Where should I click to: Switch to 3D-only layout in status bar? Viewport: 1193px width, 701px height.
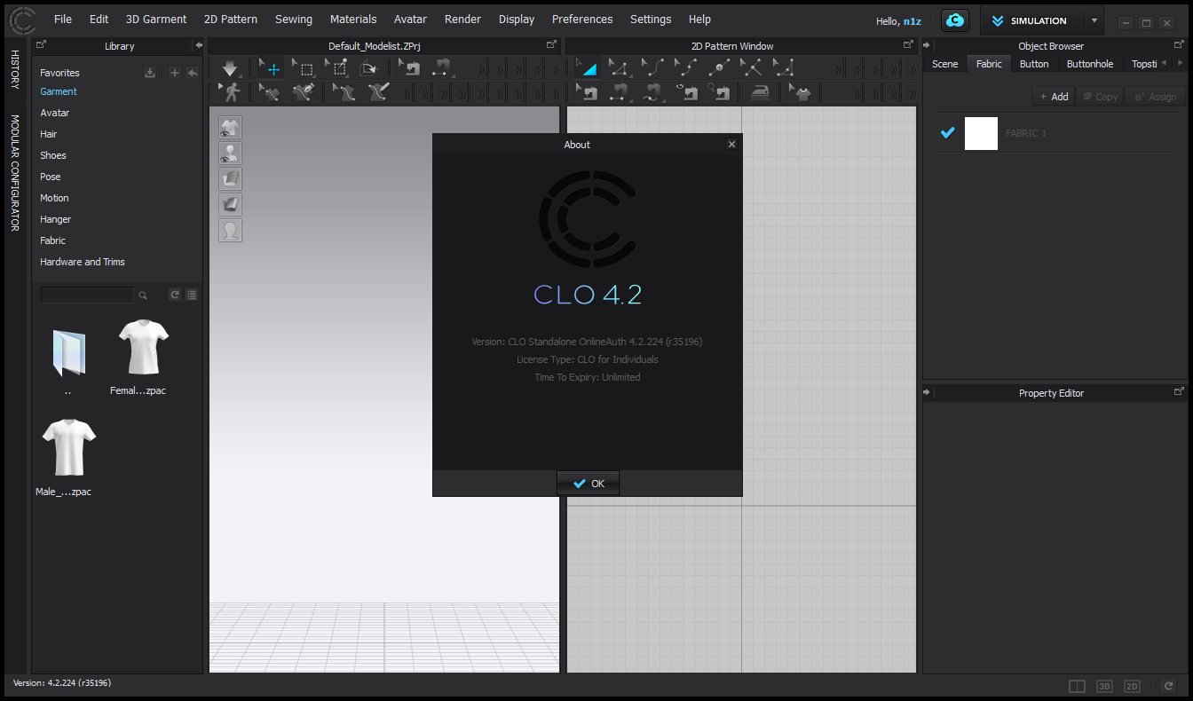1104,686
